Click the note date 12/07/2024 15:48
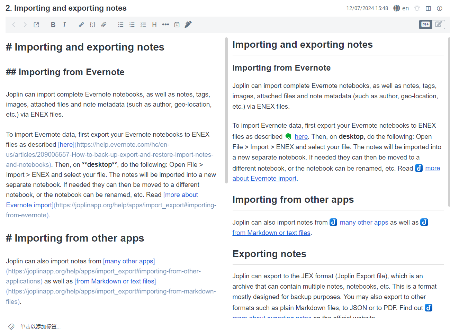Viewport: 450px width, 335px height. [367, 8]
